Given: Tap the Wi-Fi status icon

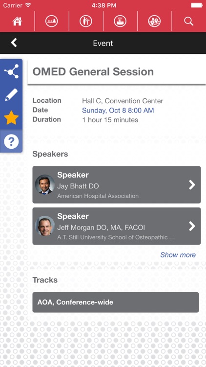Looking at the screenshot, I should pos(28,5).
